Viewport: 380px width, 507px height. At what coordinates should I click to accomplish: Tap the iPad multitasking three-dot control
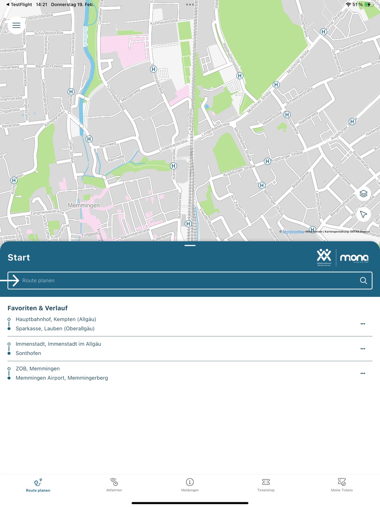[190, 5]
